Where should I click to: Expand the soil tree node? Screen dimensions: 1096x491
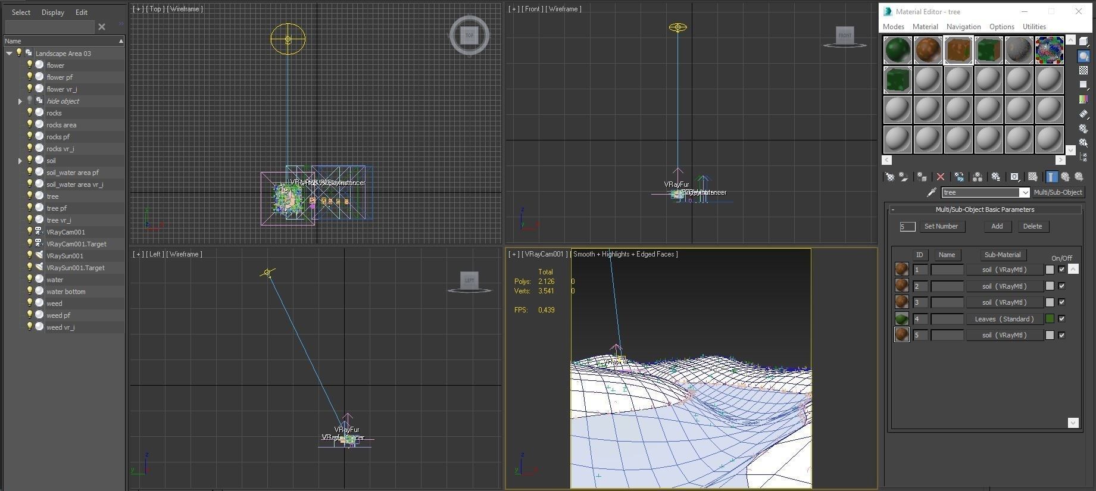20,161
